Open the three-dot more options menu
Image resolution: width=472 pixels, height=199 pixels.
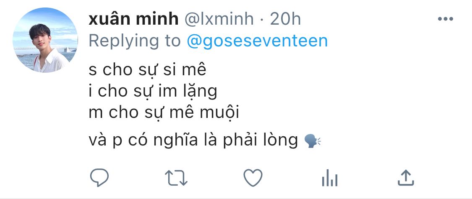pyautogui.click(x=446, y=19)
